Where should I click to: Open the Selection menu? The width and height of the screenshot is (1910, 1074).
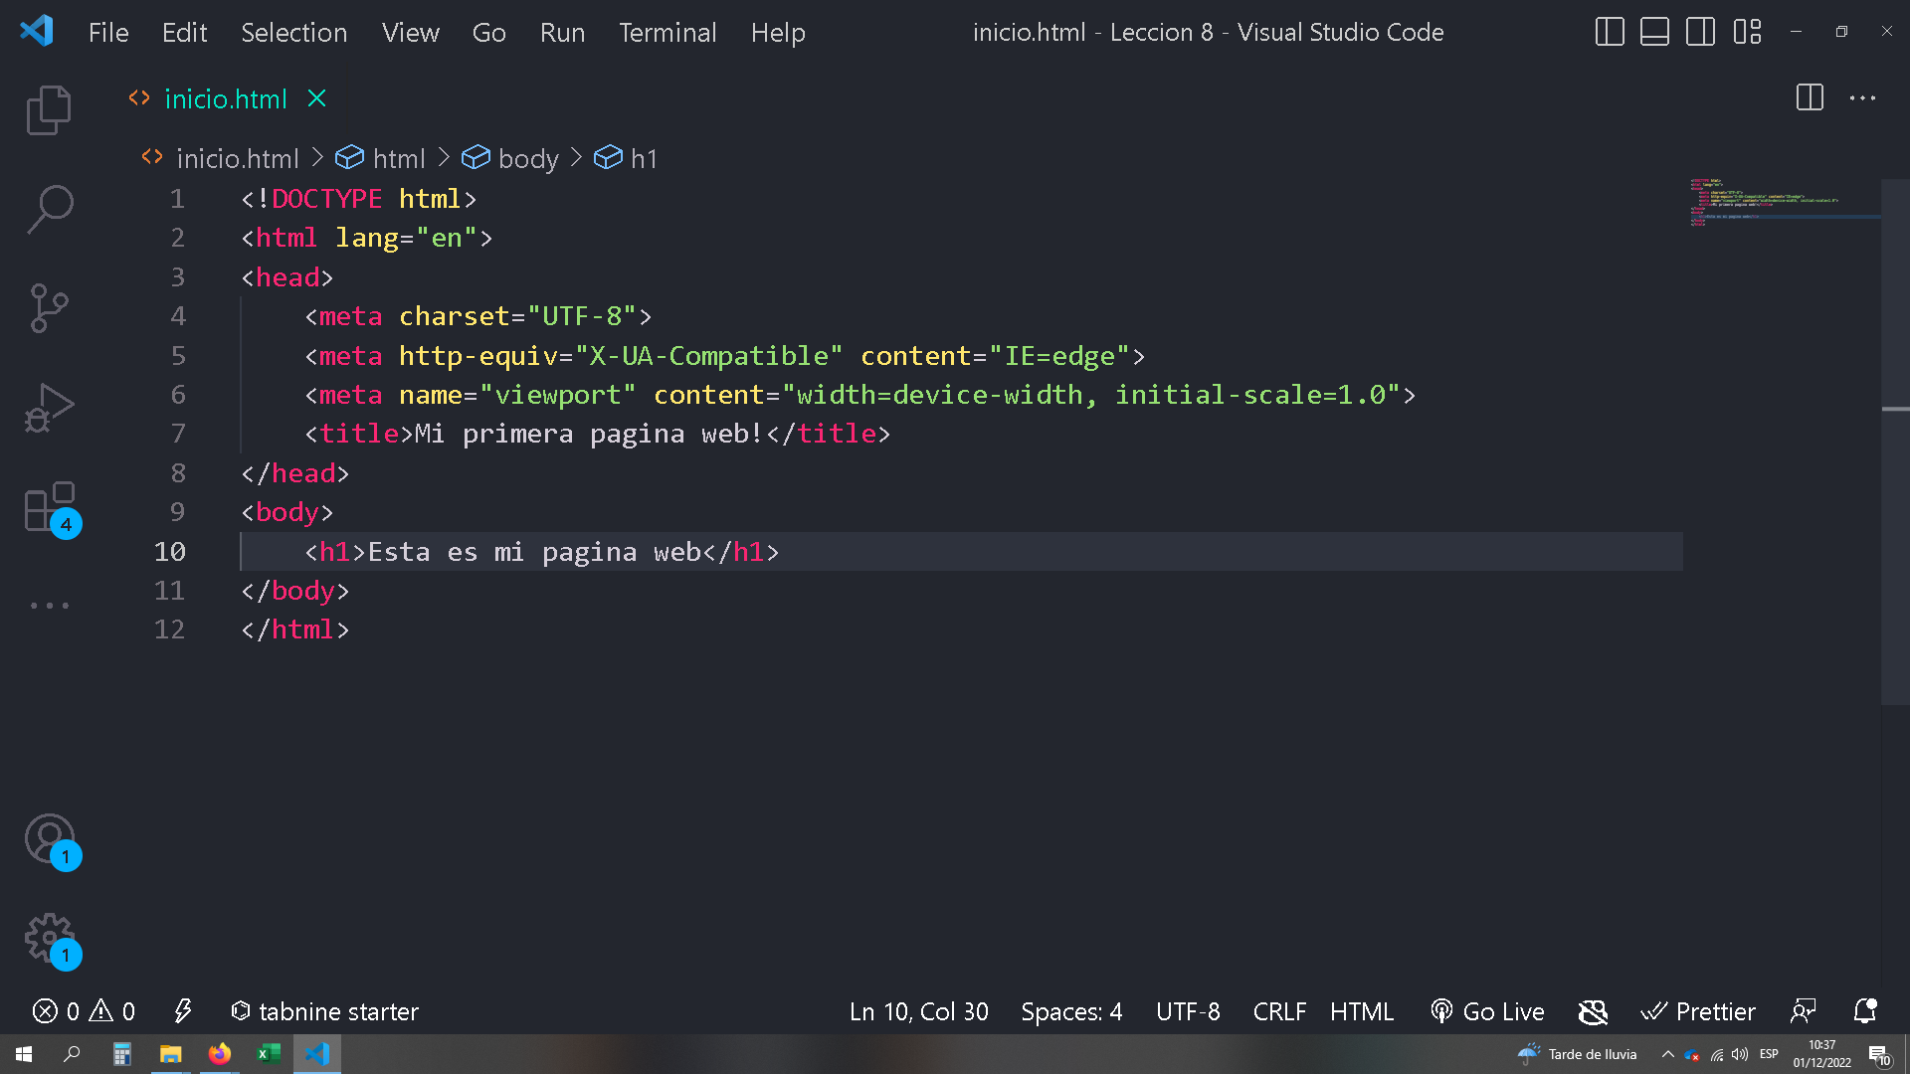[293, 33]
